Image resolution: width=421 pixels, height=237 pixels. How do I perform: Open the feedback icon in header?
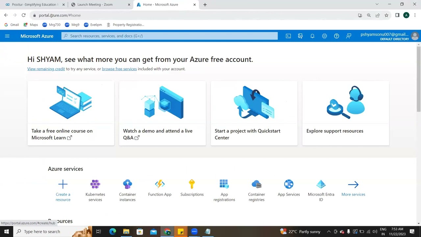[349, 36]
